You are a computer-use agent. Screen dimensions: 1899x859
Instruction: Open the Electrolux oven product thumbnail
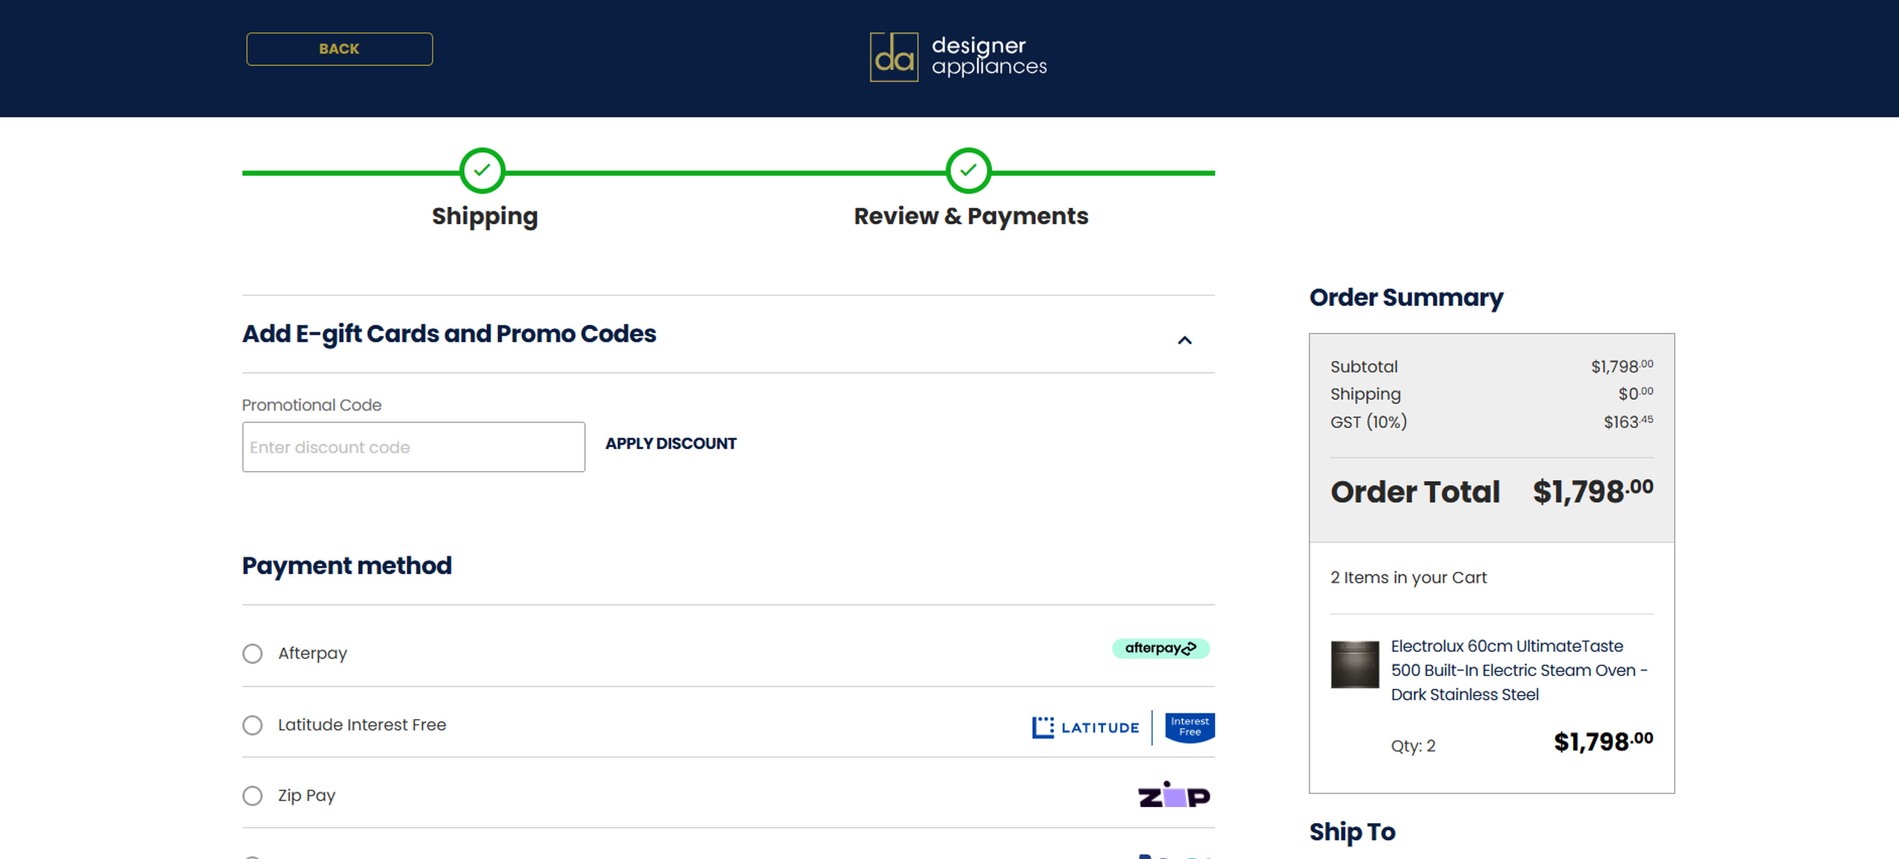click(x=1354, y=664)
